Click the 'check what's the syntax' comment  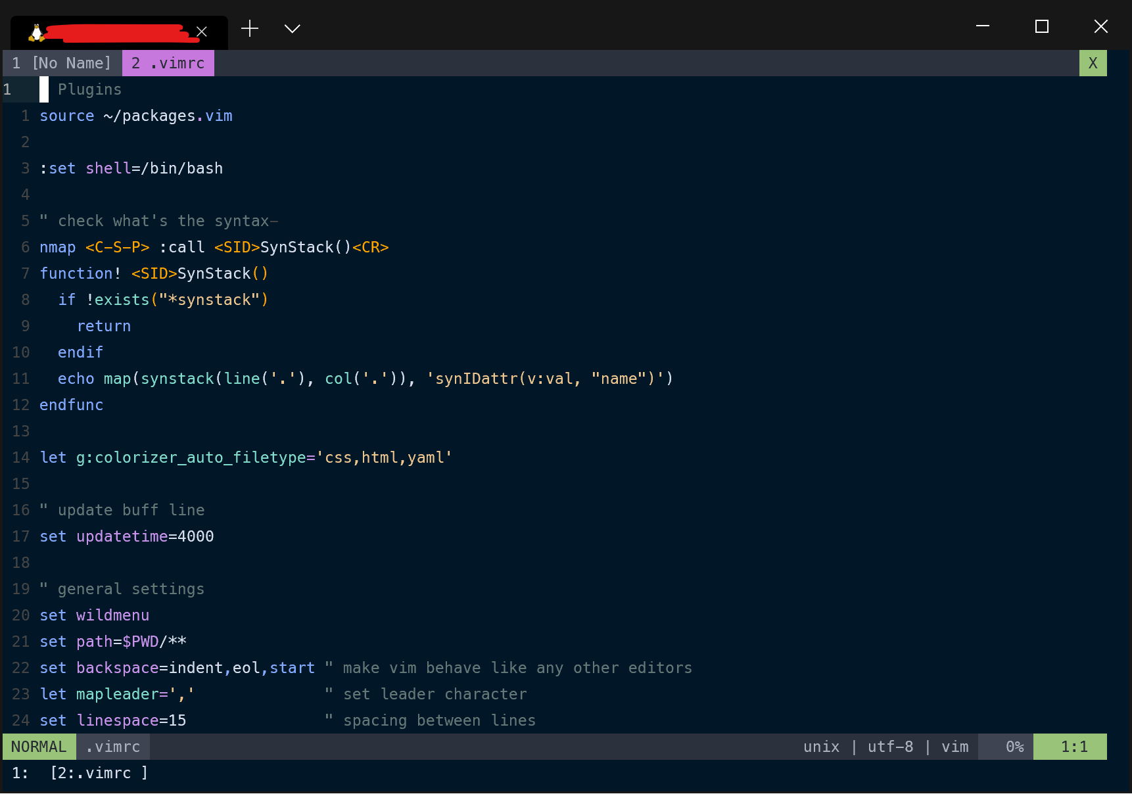click(159, 221)
